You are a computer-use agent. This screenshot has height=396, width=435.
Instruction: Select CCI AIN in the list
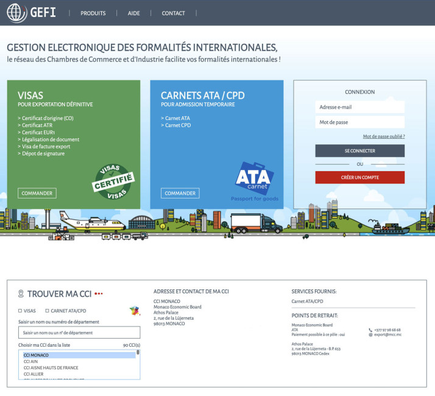coord(79,362)
